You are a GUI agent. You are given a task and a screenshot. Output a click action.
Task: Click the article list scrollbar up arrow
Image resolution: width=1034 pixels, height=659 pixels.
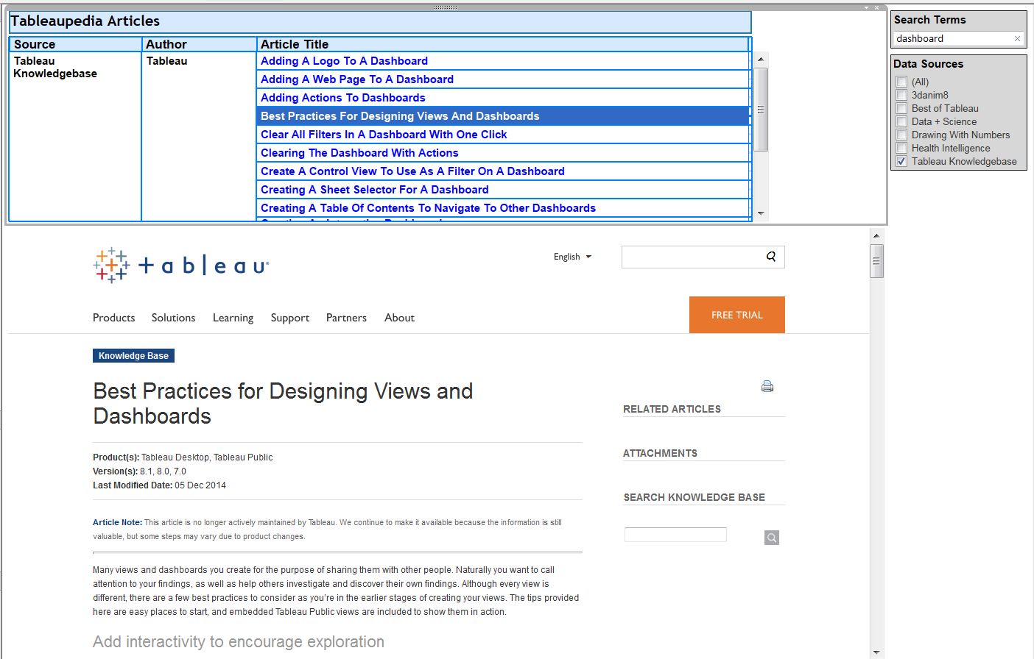761,59
